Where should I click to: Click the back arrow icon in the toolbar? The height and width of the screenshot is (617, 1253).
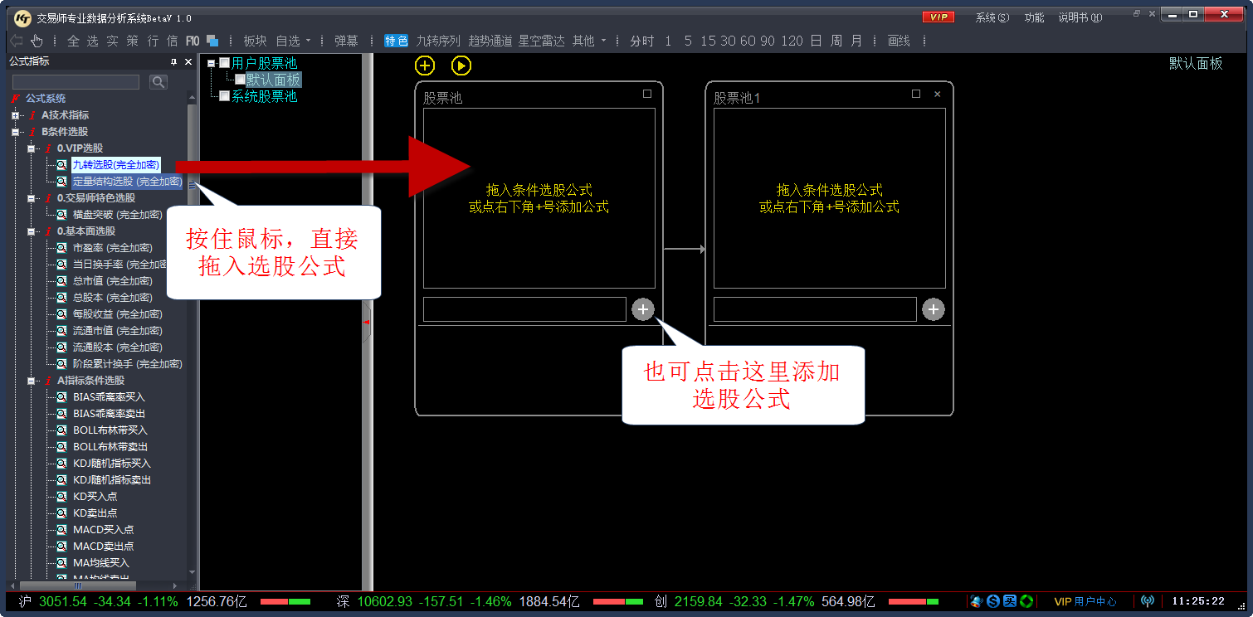pos(15,39)
